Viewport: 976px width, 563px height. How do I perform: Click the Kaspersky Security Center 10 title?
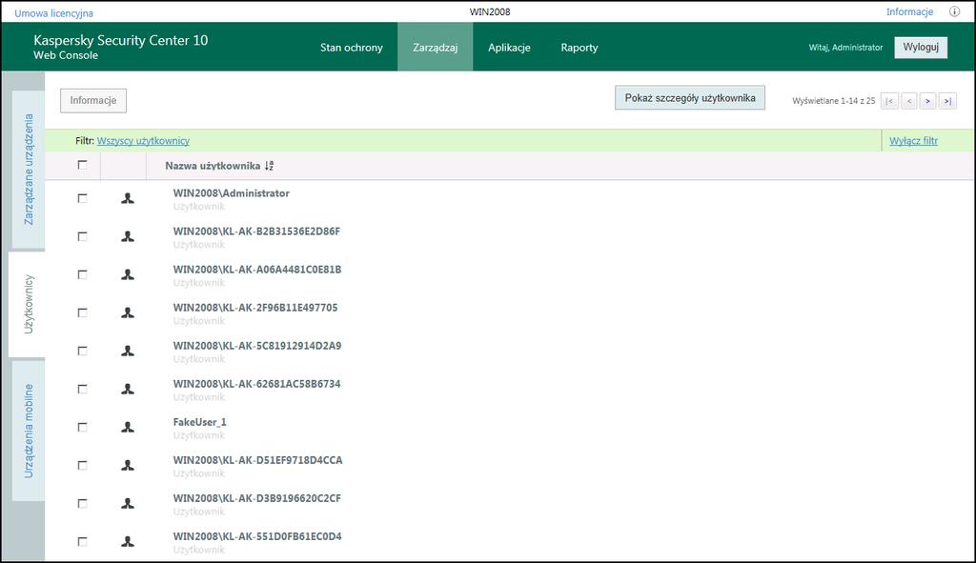click(121, 40)
